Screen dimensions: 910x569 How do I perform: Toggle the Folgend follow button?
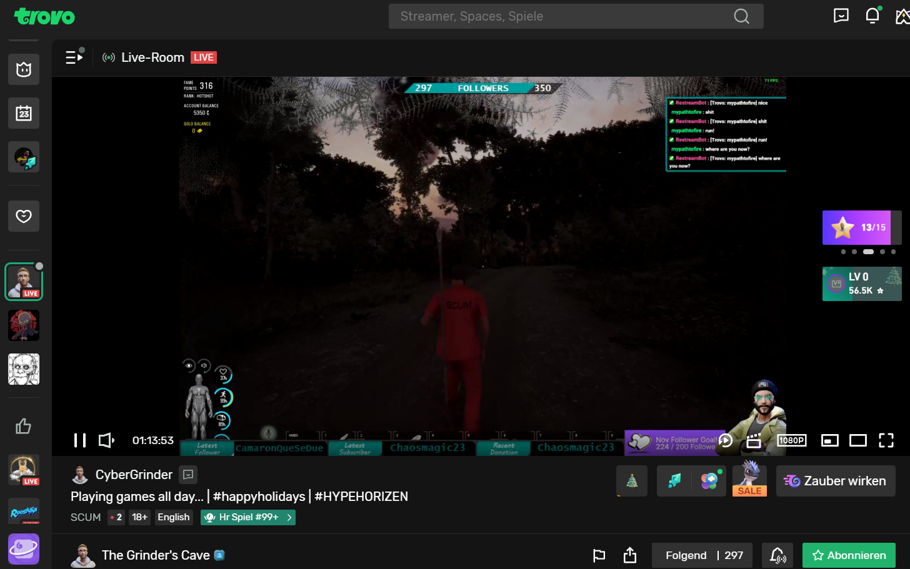pos(702,555)
